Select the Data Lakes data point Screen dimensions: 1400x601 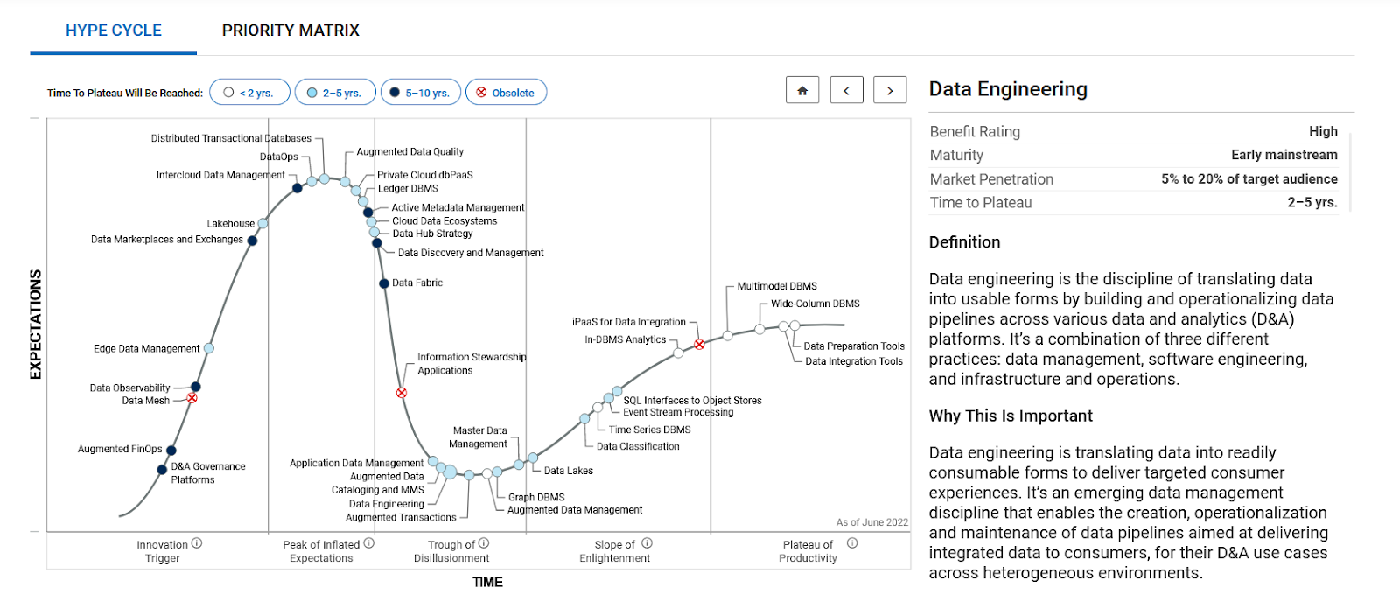coord(532,456)
